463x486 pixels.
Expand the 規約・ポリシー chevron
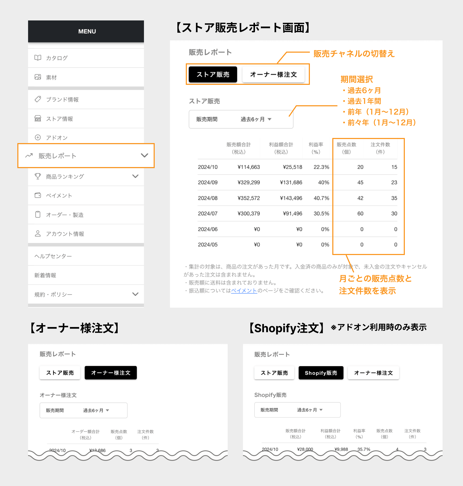pos(135,294)
